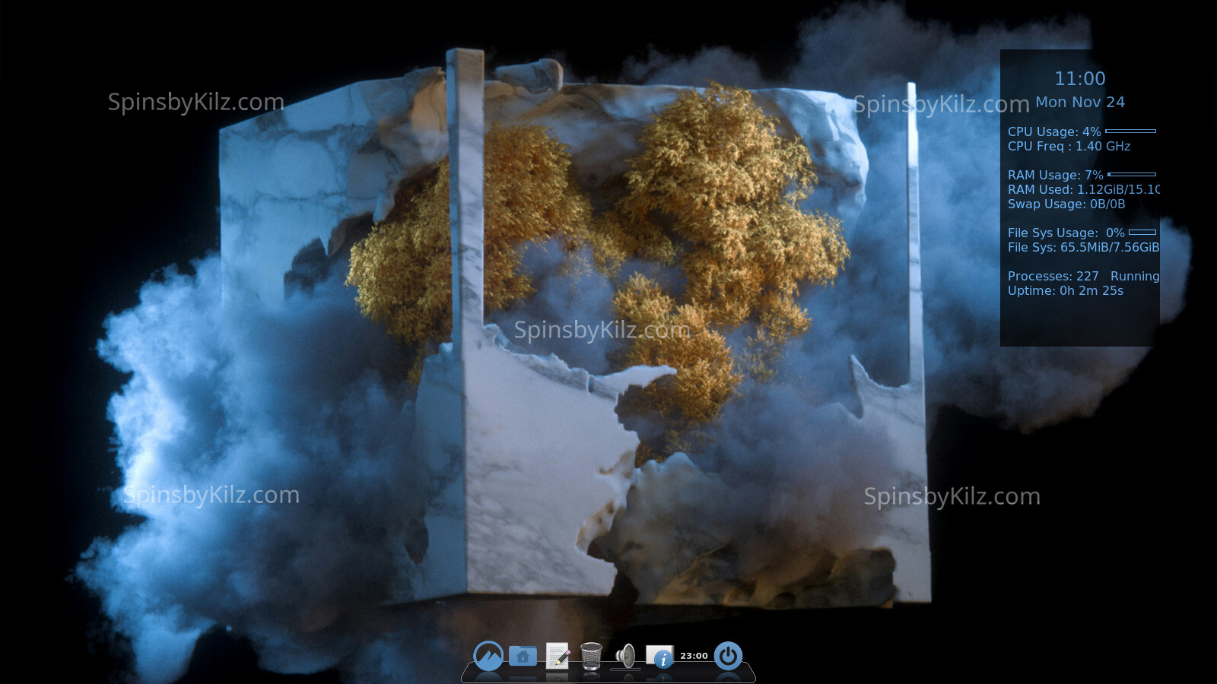
Task: Open the system info icon
Action: [x=659, y=656]
